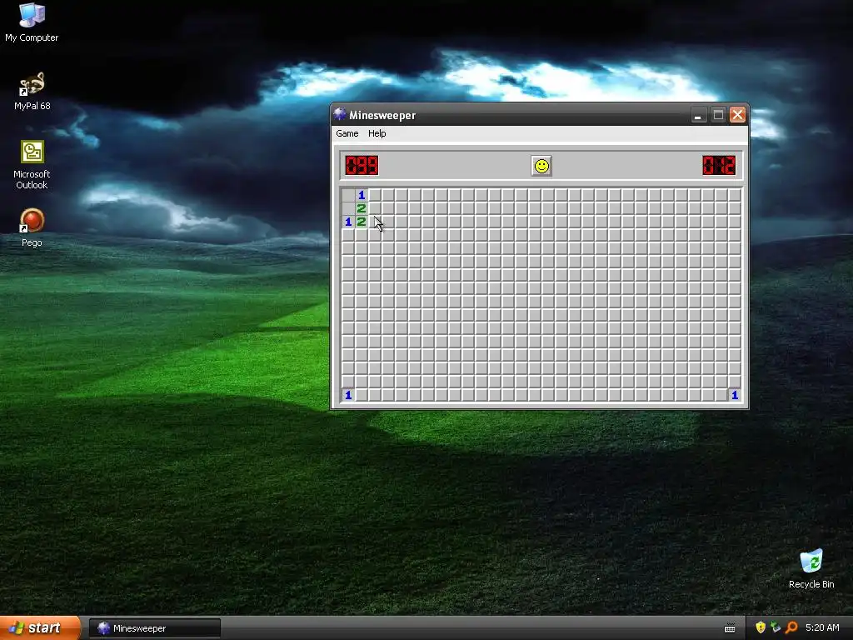Select the Pego desktop shortcut
This screenshot has width=853, height=640.
tap(32, 227)
